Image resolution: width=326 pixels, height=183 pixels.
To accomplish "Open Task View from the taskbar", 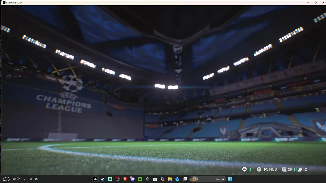I will click(185, 179).
